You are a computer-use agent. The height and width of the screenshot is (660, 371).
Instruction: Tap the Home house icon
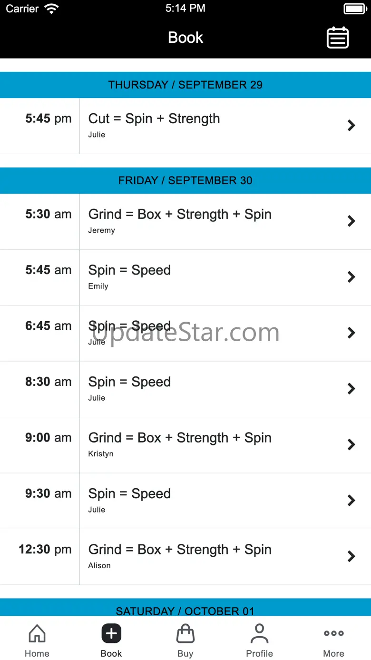pos(37,634)
